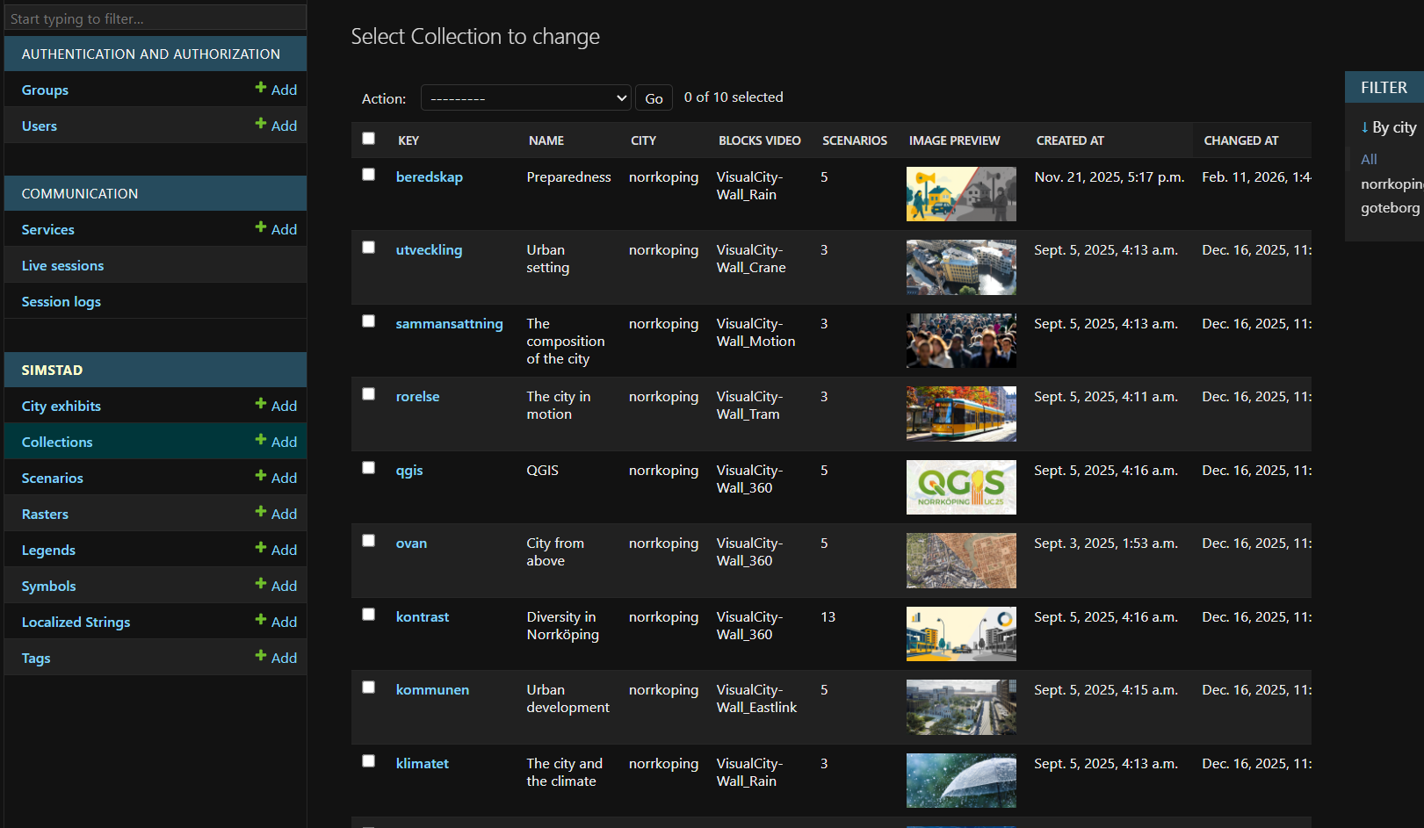The width and height of the screenshot is (1424, 828).
Task: Click the beredskap image preview thumbnail
Action: click(x=961, y=194)
